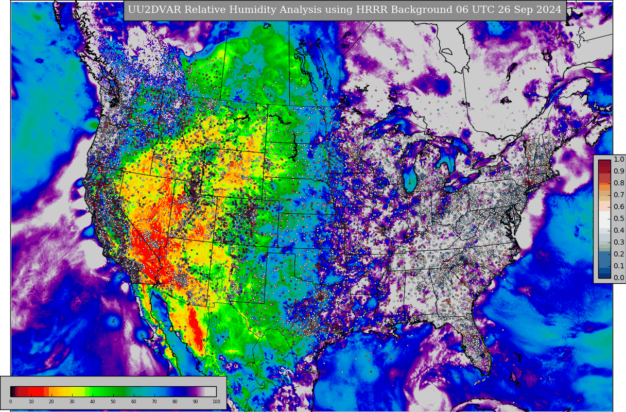Click the 10 tick label on humidity scale
This screenshot has height=412, width=626.
pyautogui.click(x=31, y=402)
